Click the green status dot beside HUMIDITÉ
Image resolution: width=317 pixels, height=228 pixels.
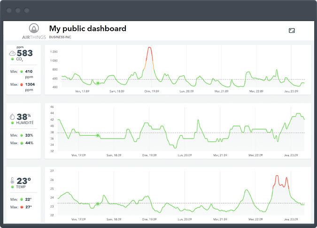click(x=13, y=123)
